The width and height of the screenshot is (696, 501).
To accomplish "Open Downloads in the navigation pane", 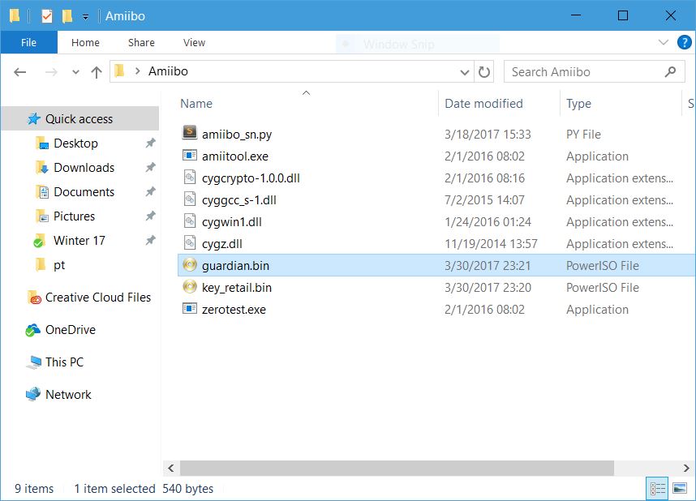I will click(84, 168).
